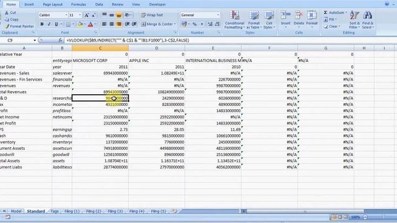Toggle middle vertical alignment
Image resolution: width=397 pixels, height=223 pixels.
tap(112, 15)
